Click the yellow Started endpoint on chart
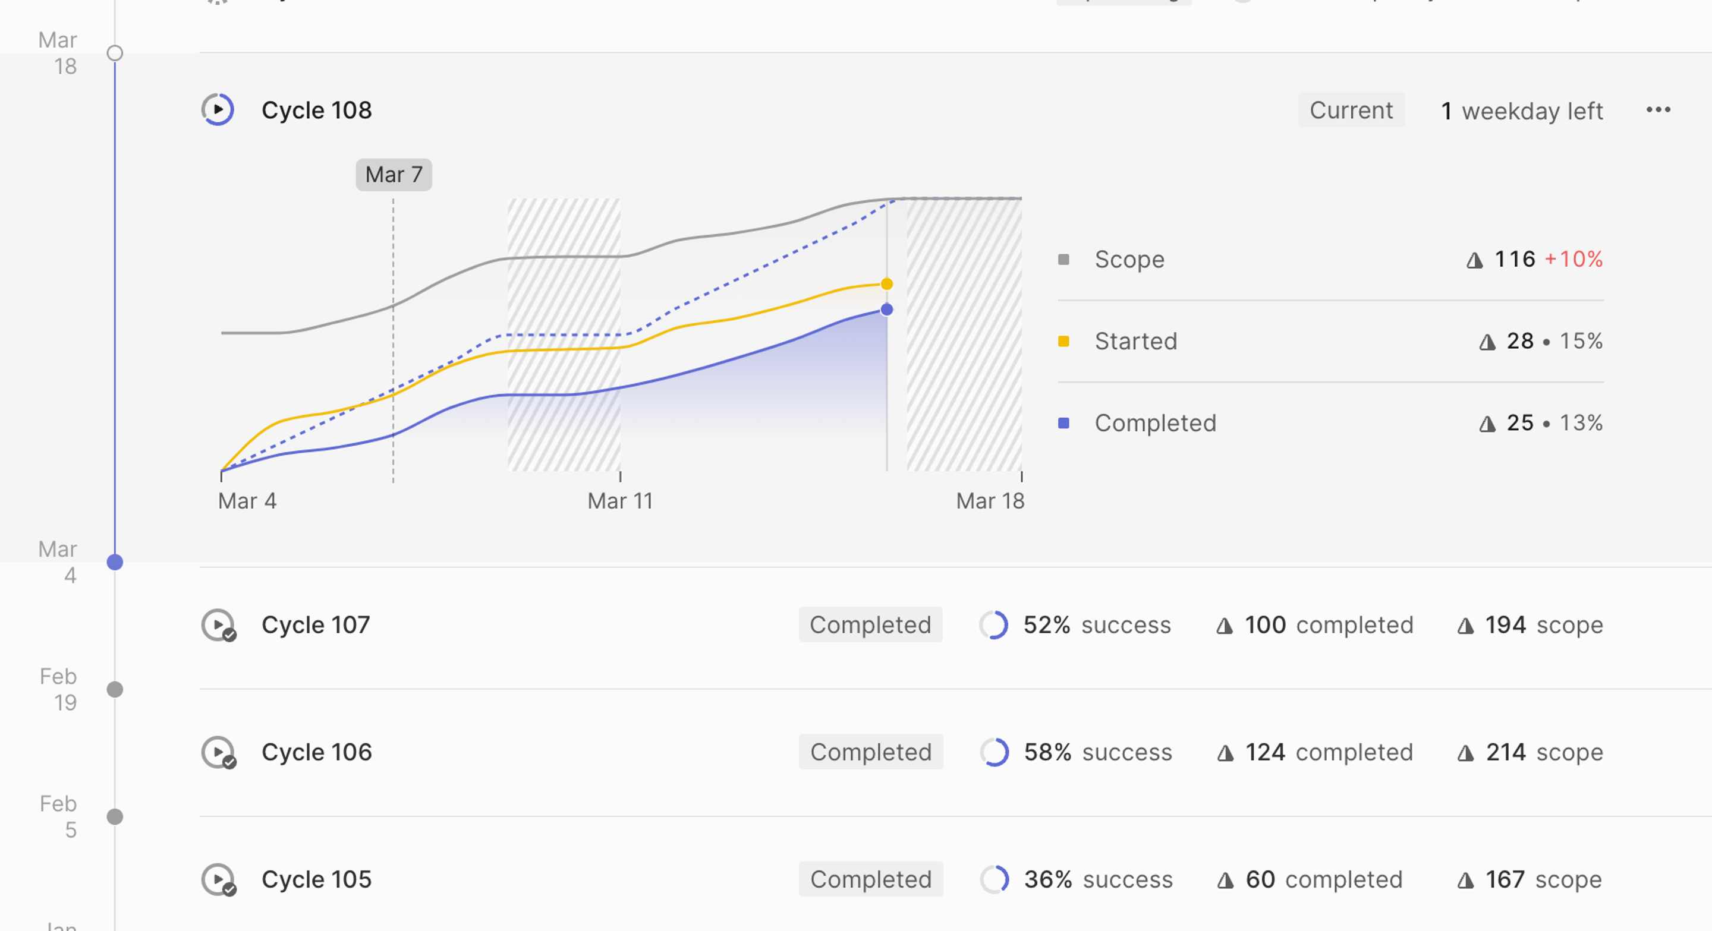 click(886, 284)
